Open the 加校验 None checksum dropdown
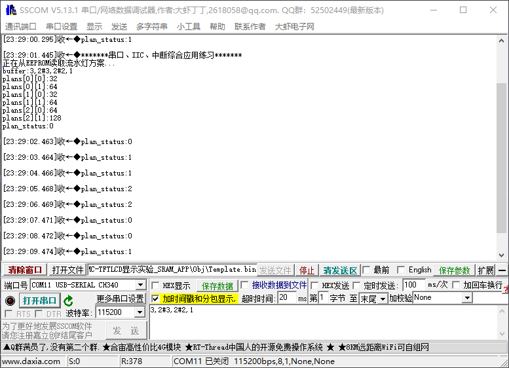This screenshot has width=509, height=368. (x=467, y=298)
